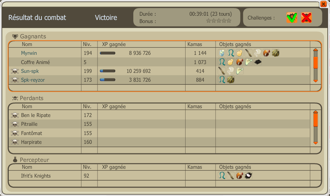Click the kamas value "1 073"
The height and width of the screenshot is (196, 330).
pyautogui.click(x=200, y=62)
